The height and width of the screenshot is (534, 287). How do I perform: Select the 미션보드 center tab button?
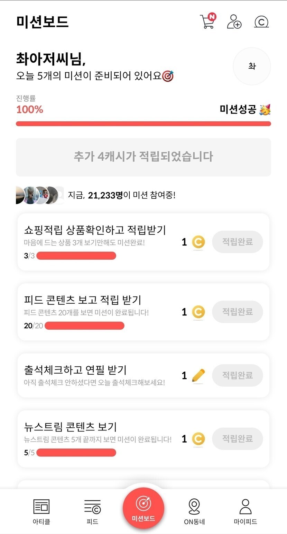143,508
